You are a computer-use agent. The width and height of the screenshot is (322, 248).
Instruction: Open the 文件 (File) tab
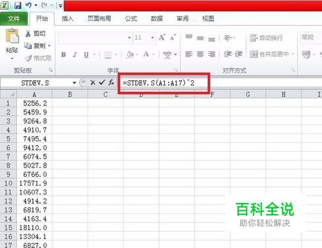click(14, 19)
